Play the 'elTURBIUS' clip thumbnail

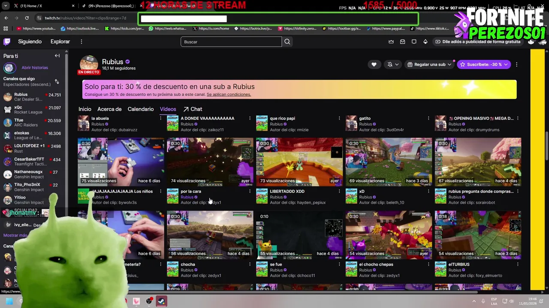[x=478, y=235]
